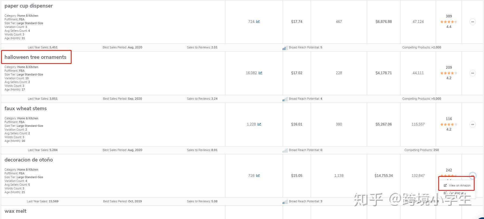
Task: Choose View on Amazon from the menu
Action: click(x=457, y=185)
